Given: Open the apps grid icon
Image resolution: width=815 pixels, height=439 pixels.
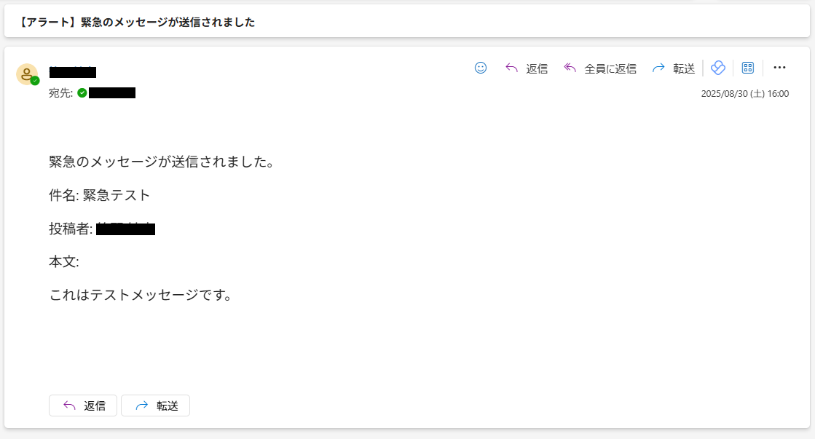Looking at the screenshot, I should (748, 68).
